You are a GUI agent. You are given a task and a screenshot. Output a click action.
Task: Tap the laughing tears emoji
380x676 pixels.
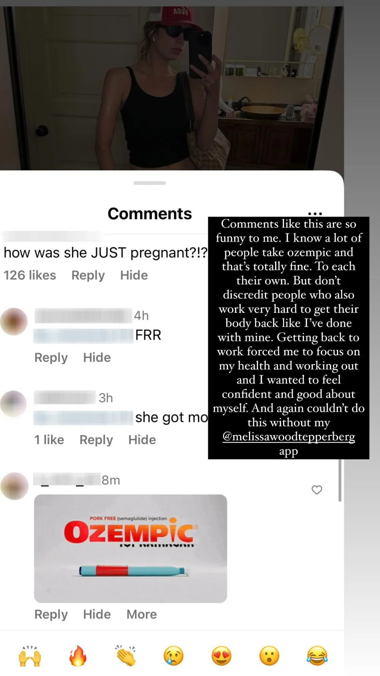coord(317,656)
